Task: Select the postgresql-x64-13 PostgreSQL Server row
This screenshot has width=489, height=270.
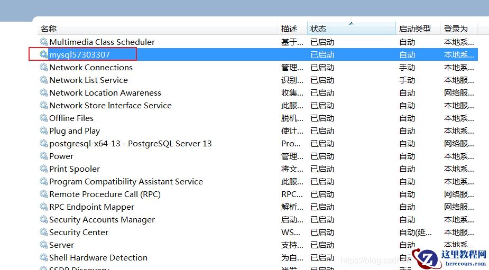Action: tap(130, 143)
